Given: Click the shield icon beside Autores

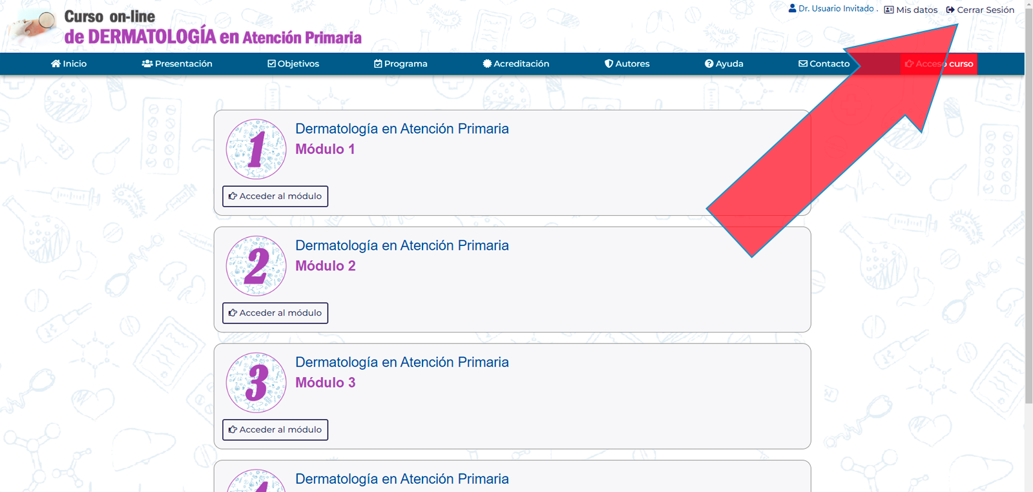Looking at the screenshot, I should [x=609, y=63].
